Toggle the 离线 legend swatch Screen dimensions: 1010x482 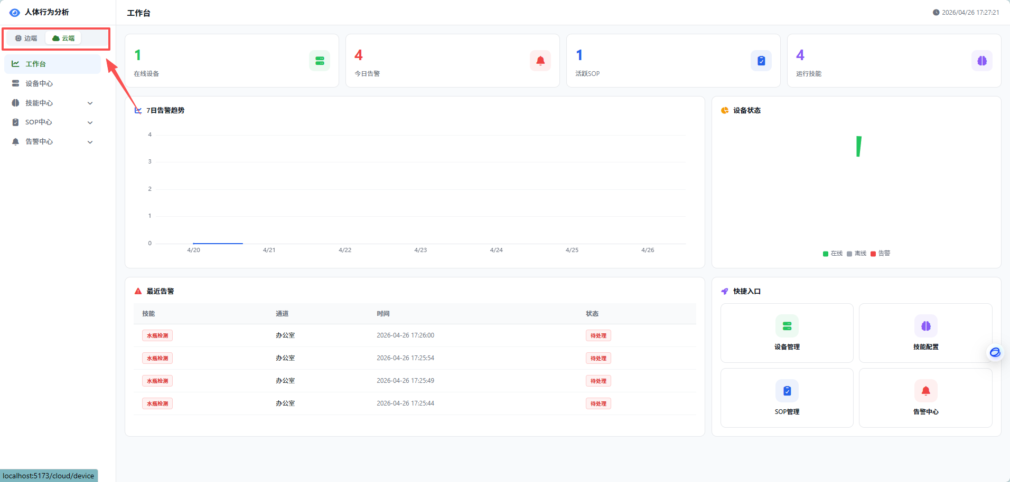pos(849,254)
